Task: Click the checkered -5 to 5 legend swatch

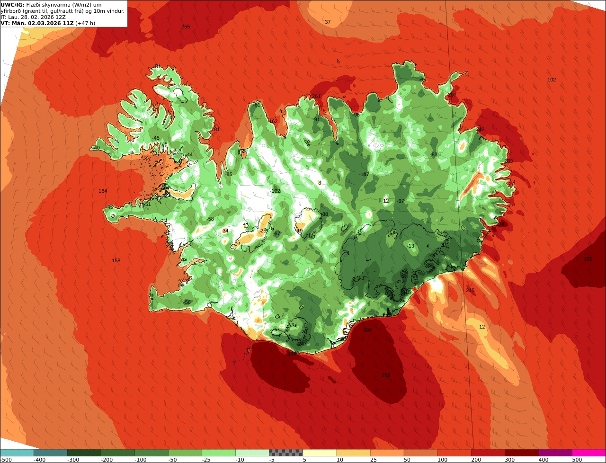Action: tap(286, 453)
